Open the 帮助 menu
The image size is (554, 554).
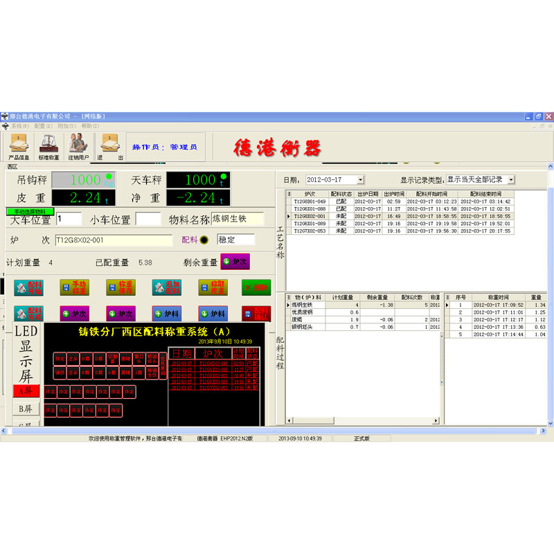[x=91, y=126]
